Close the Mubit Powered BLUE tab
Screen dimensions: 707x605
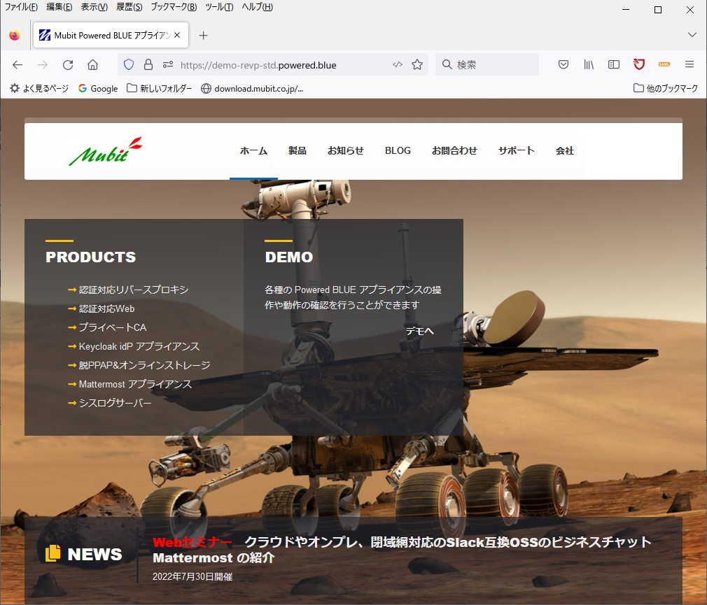coord(177,35)
